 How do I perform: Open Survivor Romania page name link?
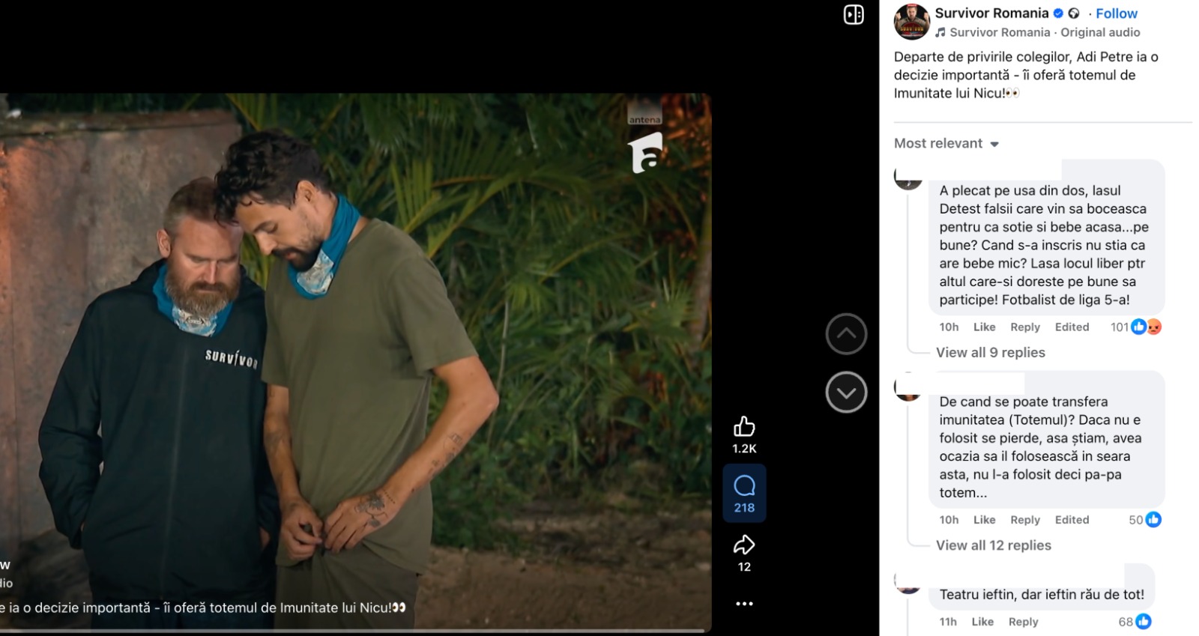991,13
